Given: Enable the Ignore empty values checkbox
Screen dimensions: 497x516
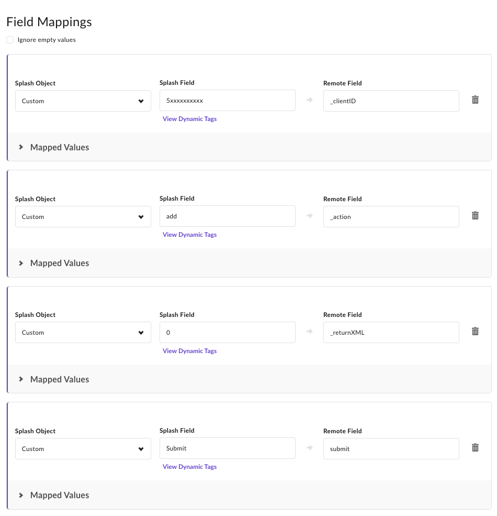Looking at the screenshot, I should tap(10, 40).
